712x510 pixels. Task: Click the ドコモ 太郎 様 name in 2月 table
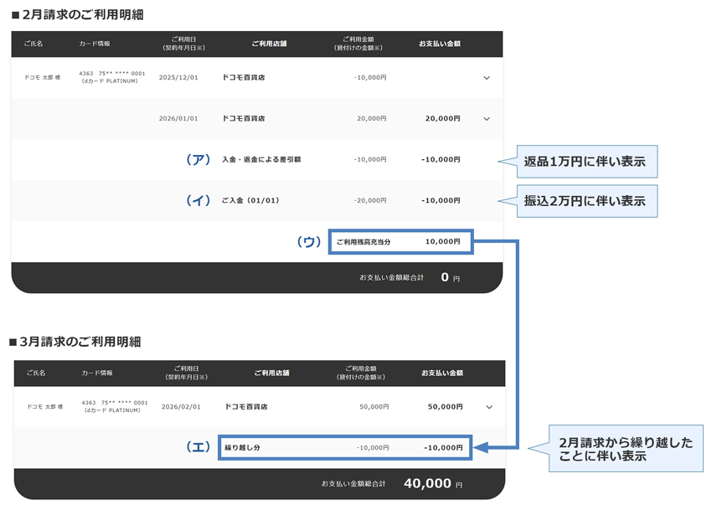point(42,78)
